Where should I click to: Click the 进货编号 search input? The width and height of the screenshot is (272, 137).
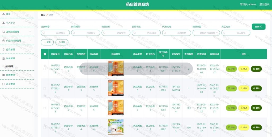(x=55, y=33)
